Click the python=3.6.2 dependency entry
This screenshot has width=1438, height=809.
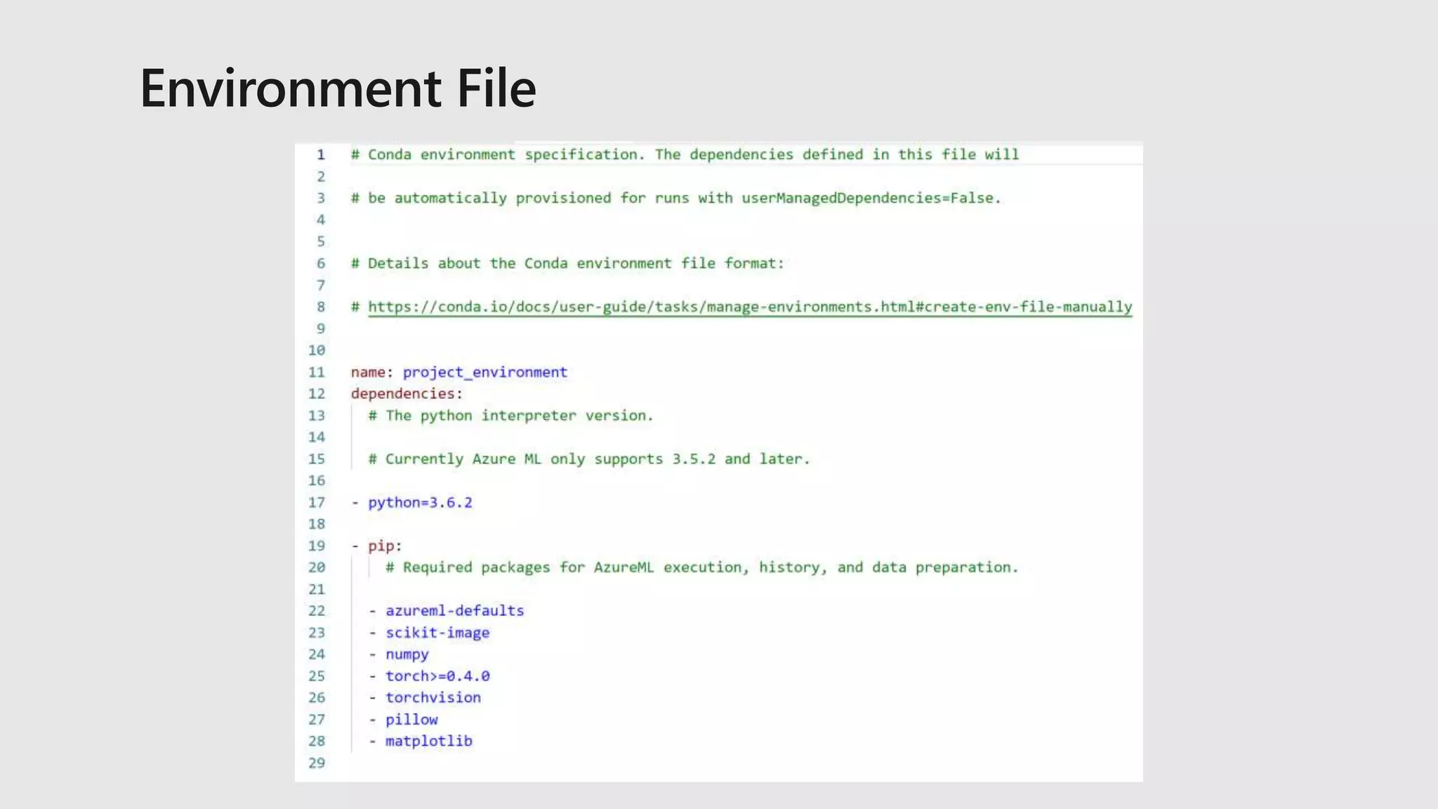(x=420, y=502)
